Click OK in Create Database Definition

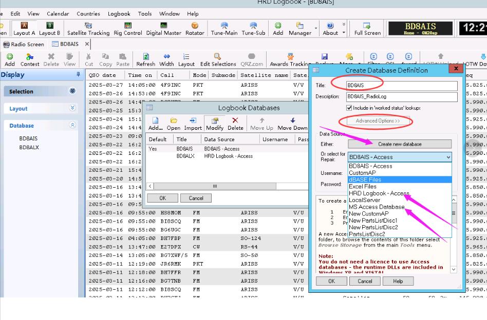331,281
